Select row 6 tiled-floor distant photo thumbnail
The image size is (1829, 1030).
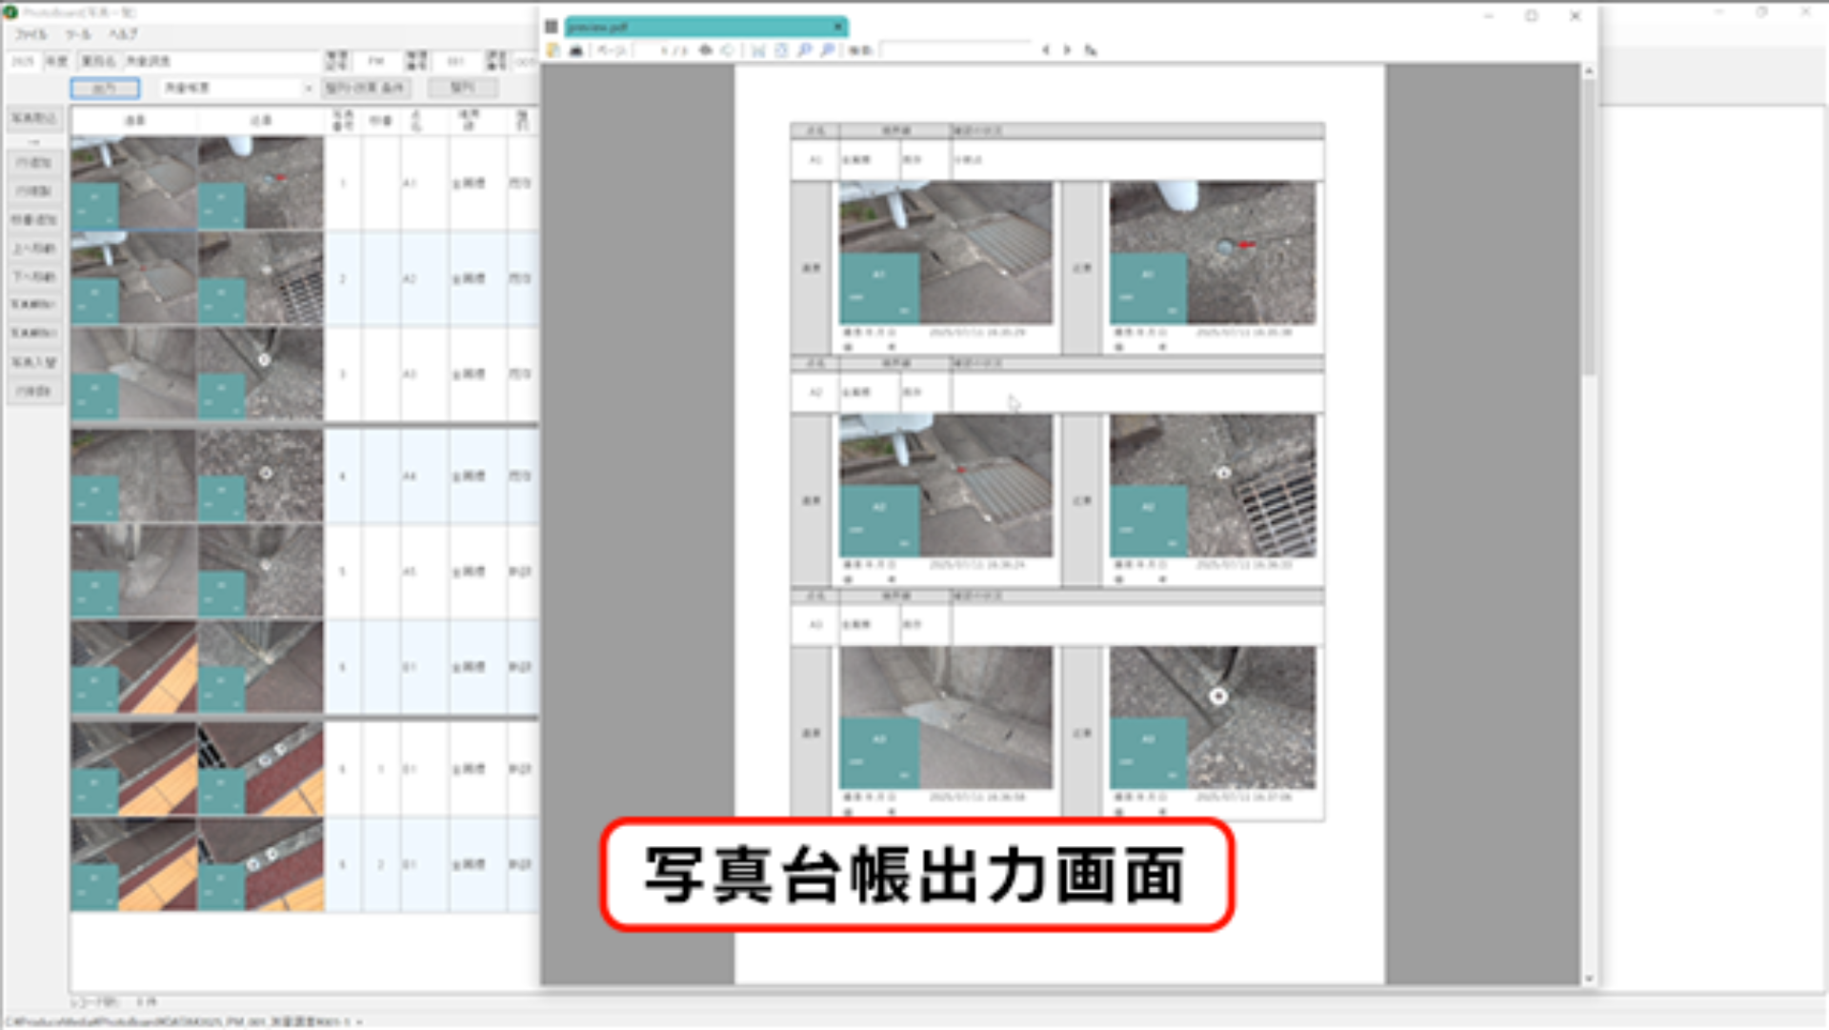[x=134, y=667]
